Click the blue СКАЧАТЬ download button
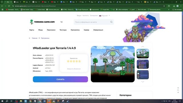This screenshot has height=103, width=183. [60, 79]
